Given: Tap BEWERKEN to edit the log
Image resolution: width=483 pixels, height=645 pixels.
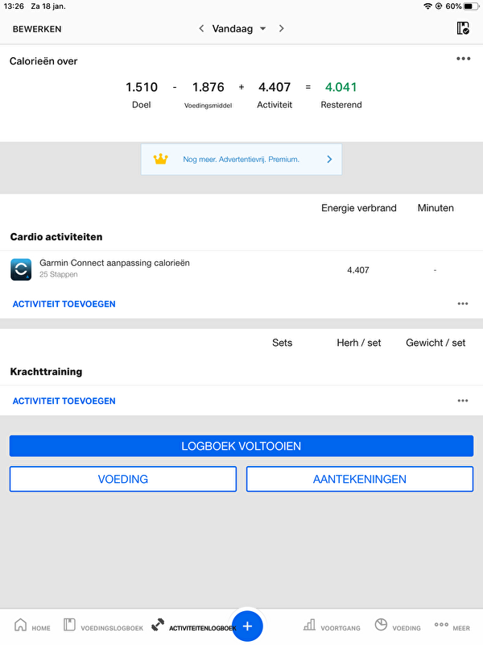Looking at the screenshot, I should (x=37, y=29).
